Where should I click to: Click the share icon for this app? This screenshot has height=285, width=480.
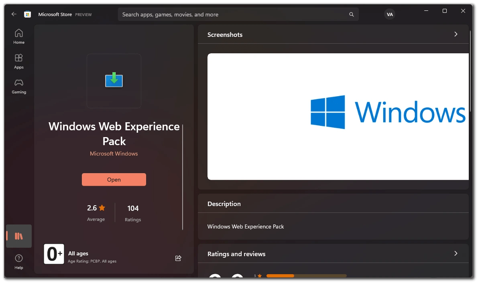(x=178, y=258)
